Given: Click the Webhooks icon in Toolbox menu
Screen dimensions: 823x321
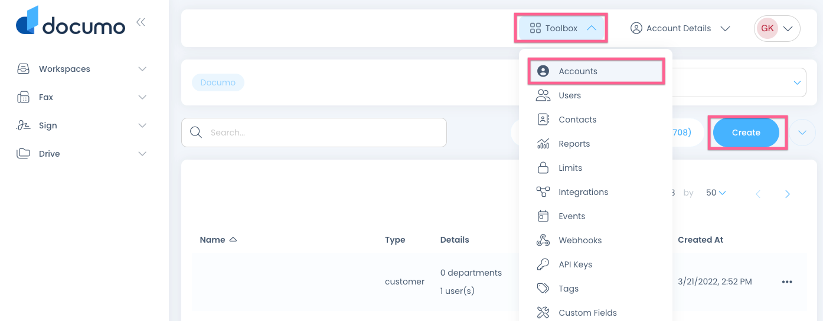Looking at the screenshot, I should tap(543, 240).
